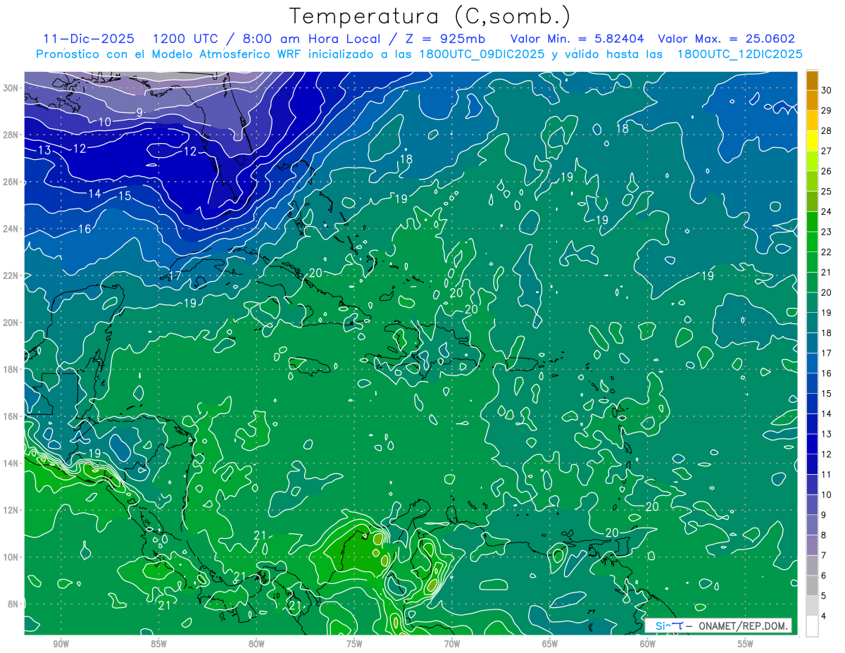Click the '9' contour label on the map
The width and height of the screenshot is (845, 653).
point(139,113)
